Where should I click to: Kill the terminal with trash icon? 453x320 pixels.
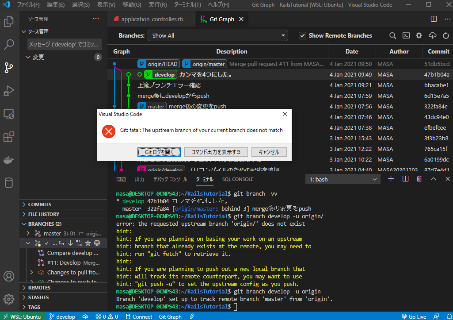tap(419, 179)
